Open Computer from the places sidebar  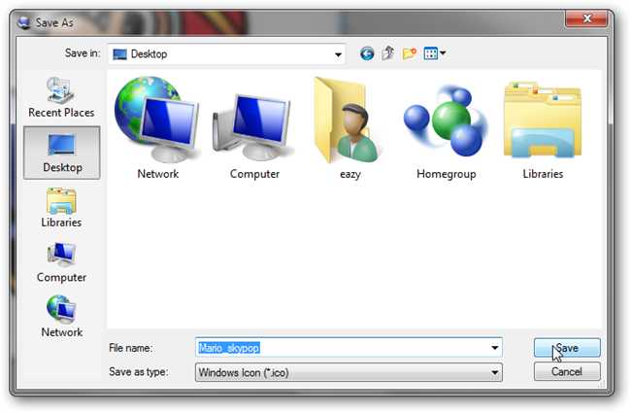tap(61, 262)
